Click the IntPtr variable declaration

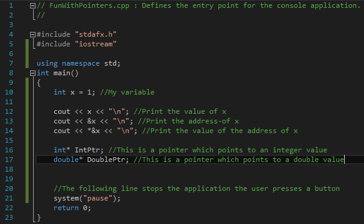point(87,150)
